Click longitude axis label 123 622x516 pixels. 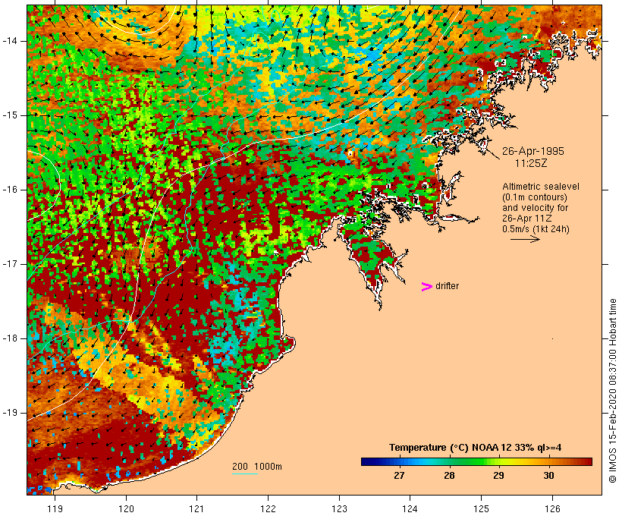tap(339, 508)
